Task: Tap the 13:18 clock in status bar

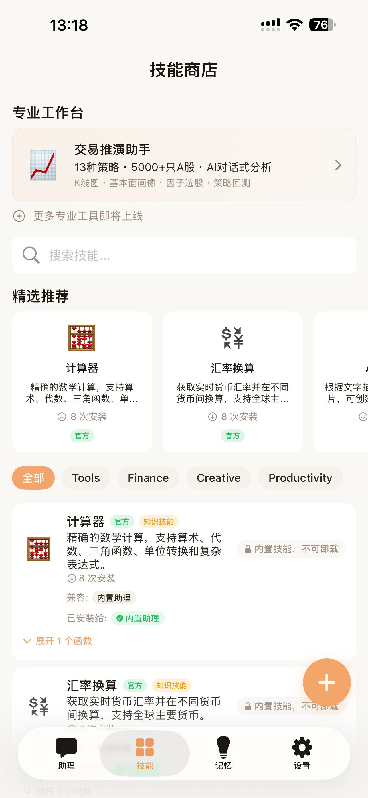Action: coord(69,25)
